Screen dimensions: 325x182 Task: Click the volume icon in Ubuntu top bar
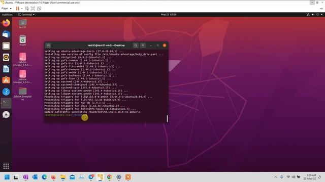(313, 15)
